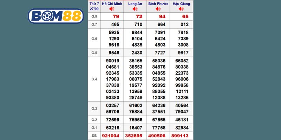This screenshot has width=281, height=140.
Task: Select the G.6 row label
Action: click(94, 38)
